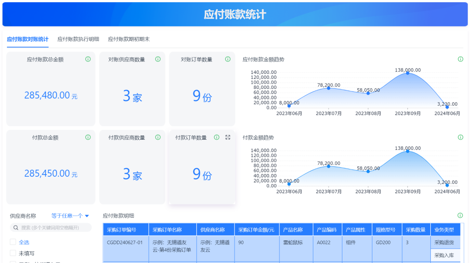The height and width of the screenshot is (263, 470).
Task: Check the 未填写 checkbox
Action: (13, 253)
